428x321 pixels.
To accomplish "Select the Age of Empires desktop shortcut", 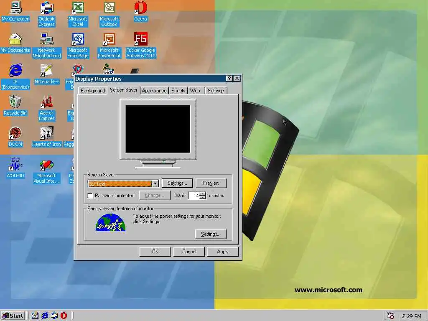I will tap(47, 108).
